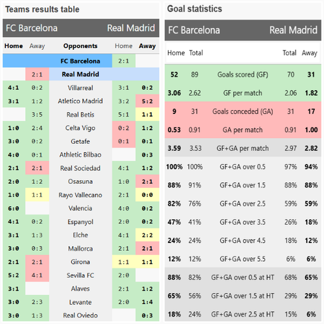The image size is (324, 324).
Task: Open the Girona opponent link
Action: click(80, 262)
